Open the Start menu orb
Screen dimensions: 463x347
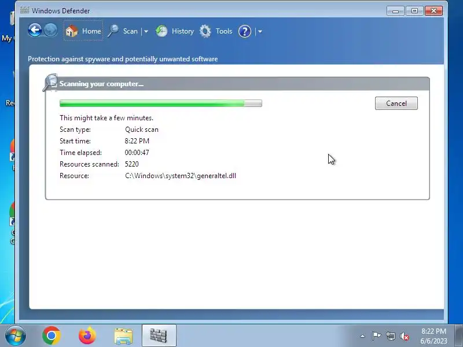[16, 336]
